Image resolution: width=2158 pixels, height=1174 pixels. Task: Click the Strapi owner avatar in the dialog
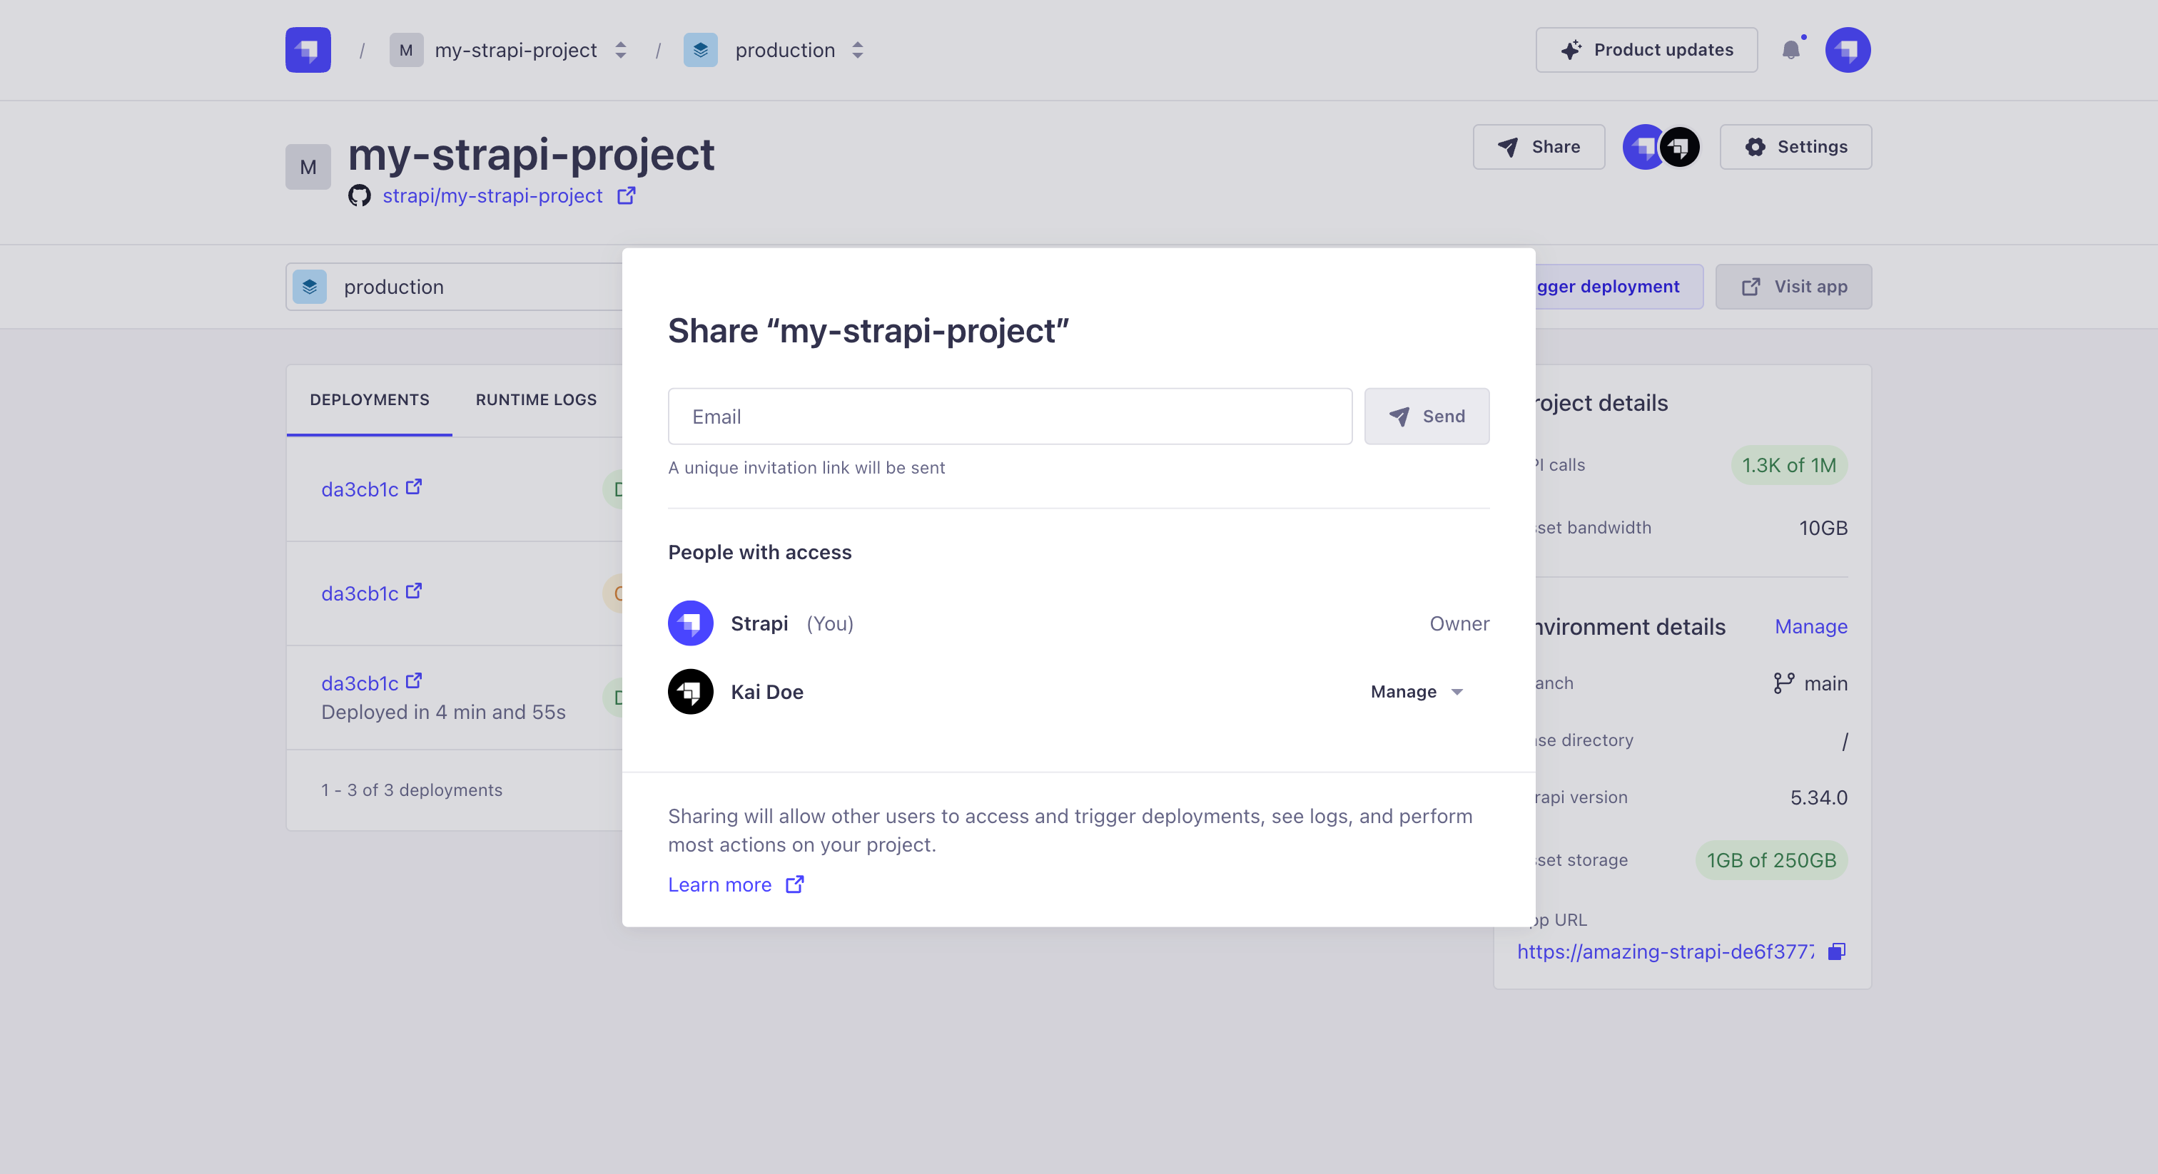690,623
